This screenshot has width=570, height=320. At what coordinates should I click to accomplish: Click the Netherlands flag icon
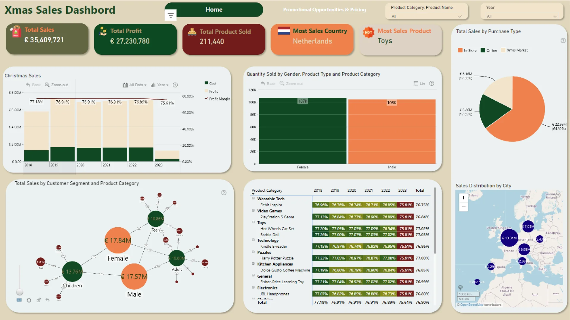(284, 31)
